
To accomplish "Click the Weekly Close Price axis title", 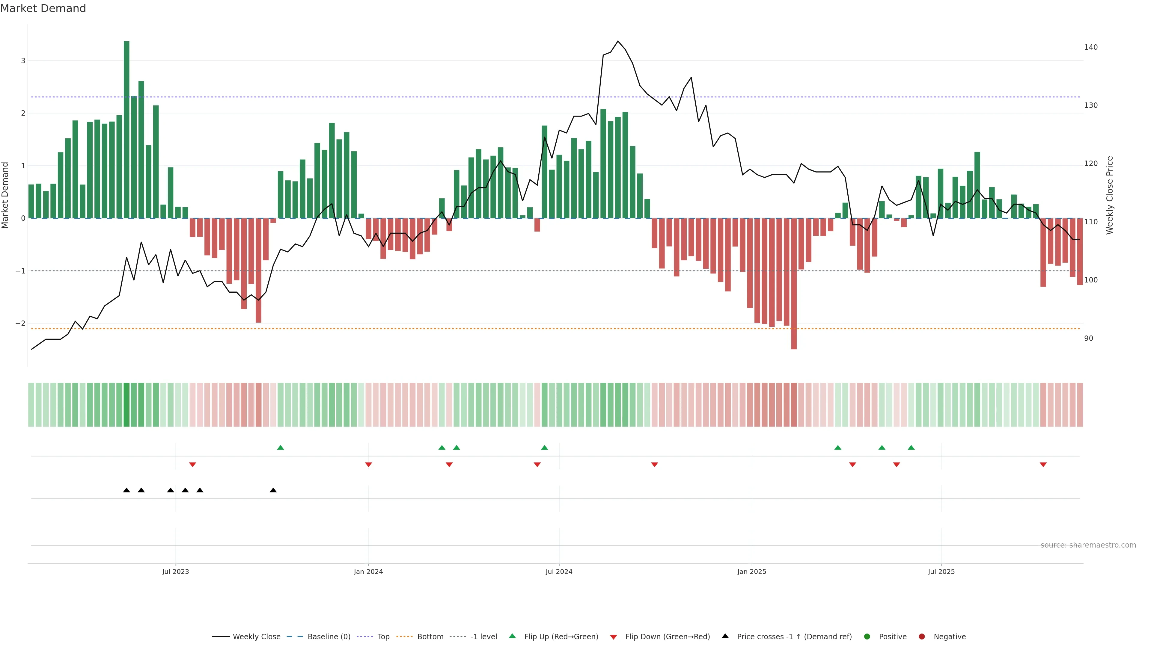I will click(x=1110, y=195).
